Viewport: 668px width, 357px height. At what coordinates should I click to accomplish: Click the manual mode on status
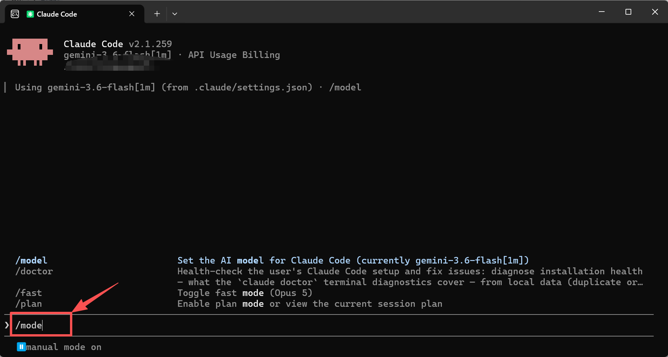click(x=63, y=347)
